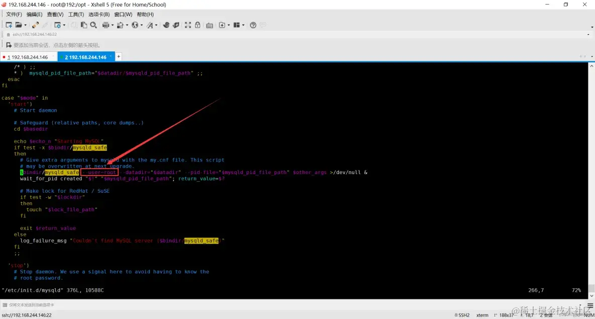Image resolution: width=595 pixels, height=319 pixels.
Task: Expand the Open session dropdown arrow
Action: click(x=26, y=25)
